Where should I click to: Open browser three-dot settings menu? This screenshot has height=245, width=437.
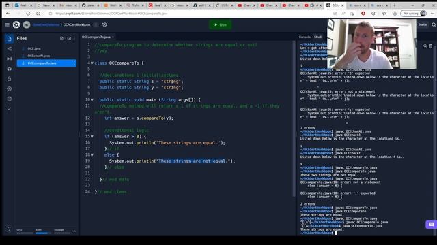click(x=432, y=14)
